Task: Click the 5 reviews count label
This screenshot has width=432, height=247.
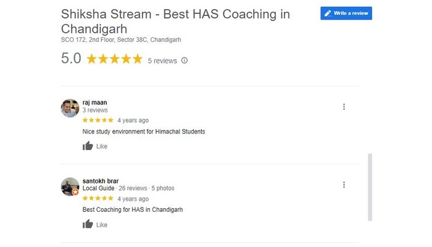Action: [162, 61]
